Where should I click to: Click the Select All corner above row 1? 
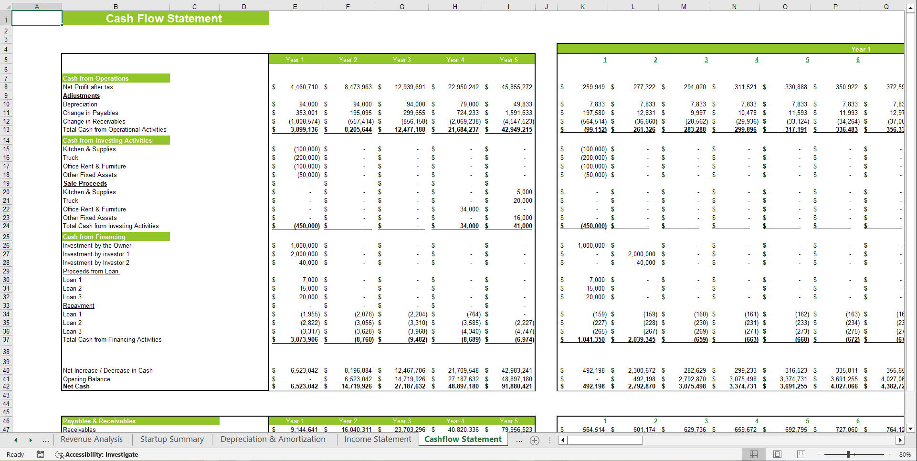[x=7, y=6]
